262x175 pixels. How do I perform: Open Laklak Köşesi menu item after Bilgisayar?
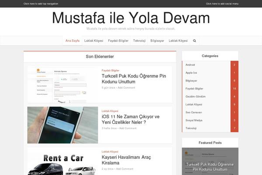178,41
